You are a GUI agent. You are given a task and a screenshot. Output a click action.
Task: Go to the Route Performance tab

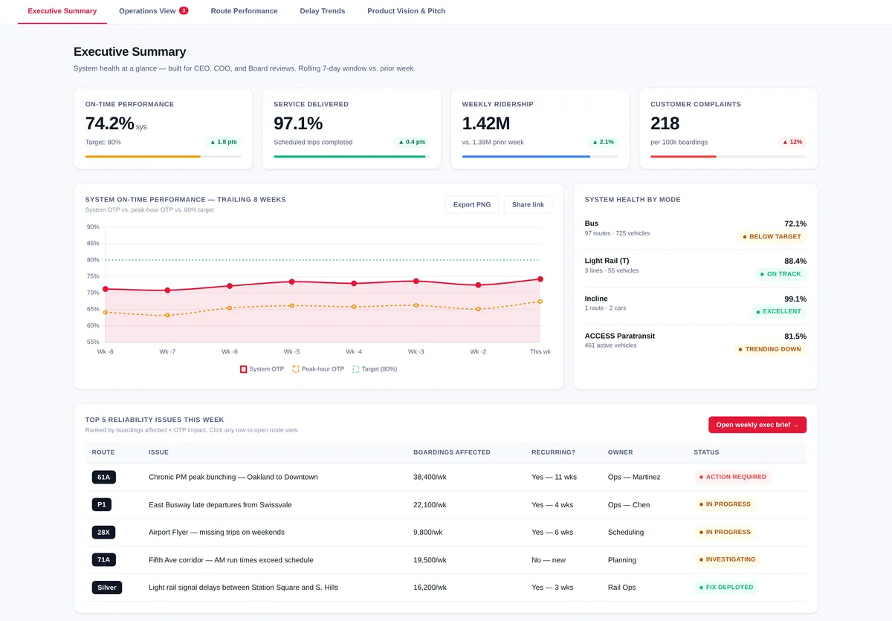point(244,11)
